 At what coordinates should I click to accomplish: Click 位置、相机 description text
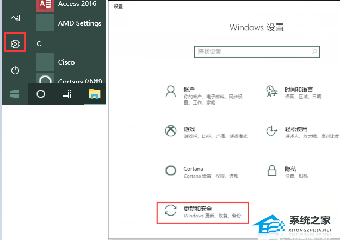(296, 176)
